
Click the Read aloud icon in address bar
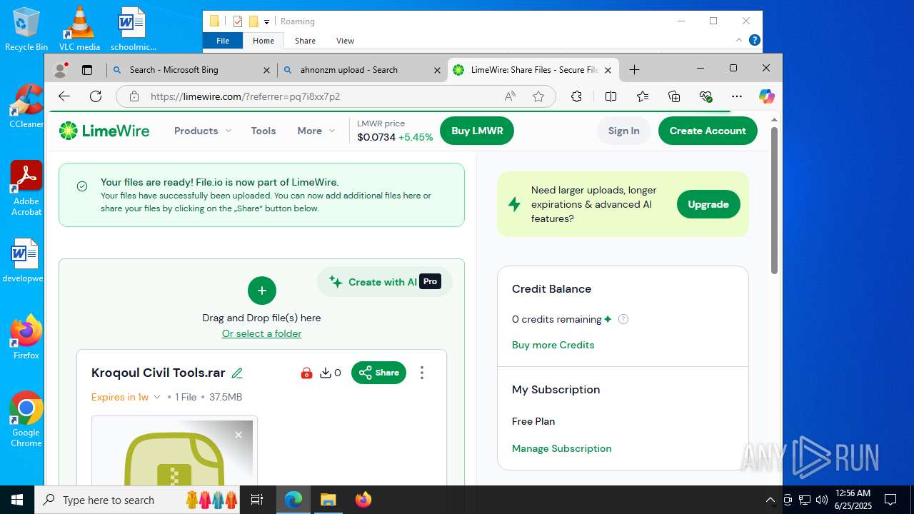coord(510,96)
